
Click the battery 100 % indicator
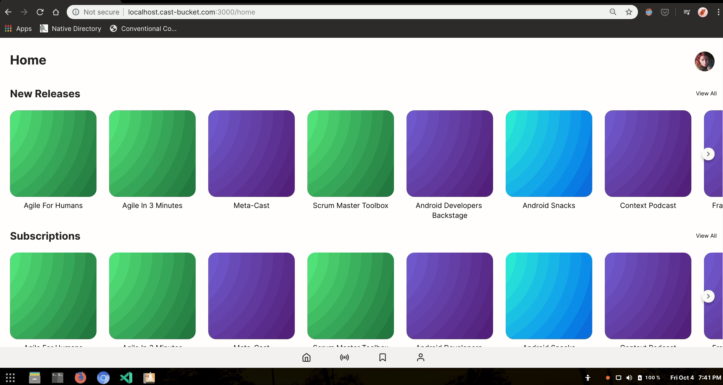[x=649, y=378]
